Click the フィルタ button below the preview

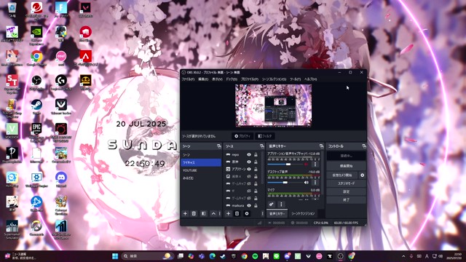265,136
